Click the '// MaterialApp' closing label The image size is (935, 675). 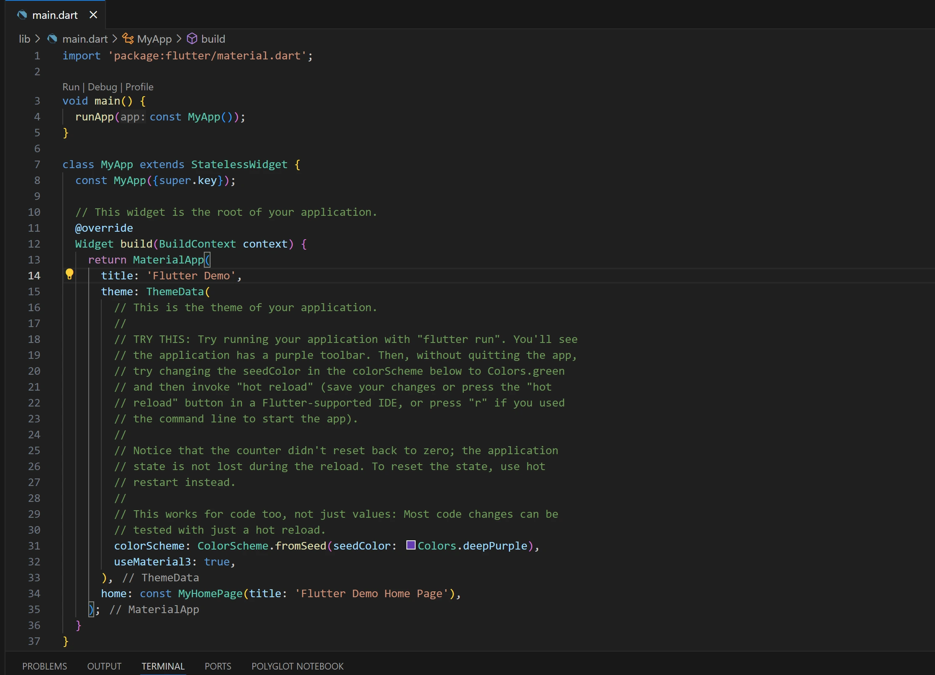click(154, 609)
